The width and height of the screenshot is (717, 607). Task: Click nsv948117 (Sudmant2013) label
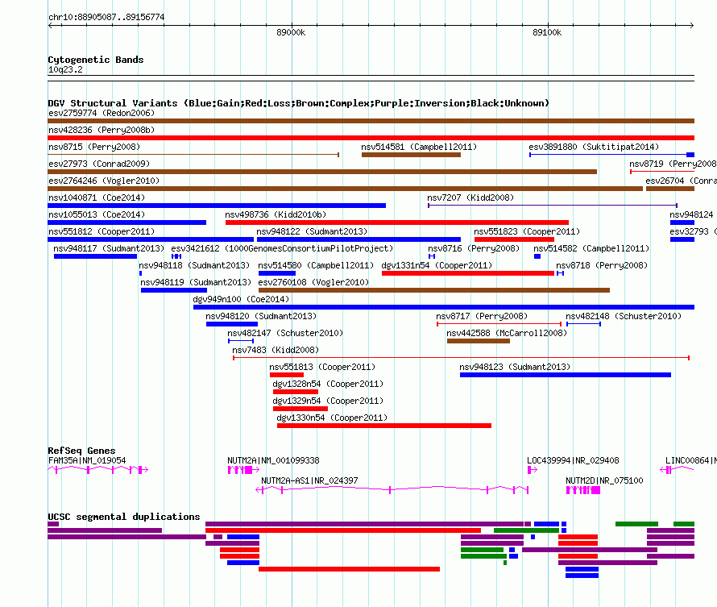pyautogui.click(x=109, y=248)
